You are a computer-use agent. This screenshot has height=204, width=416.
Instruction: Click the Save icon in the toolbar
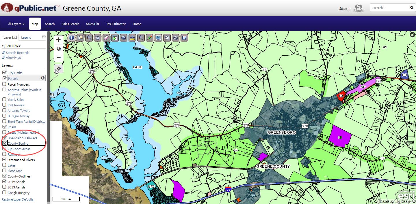(x=184, y=37)
